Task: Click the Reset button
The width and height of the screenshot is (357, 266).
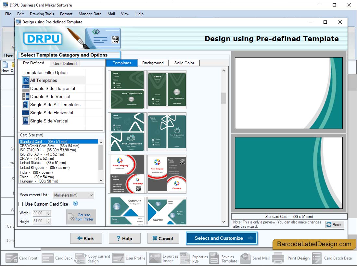Action: click(x=335, y=224)
